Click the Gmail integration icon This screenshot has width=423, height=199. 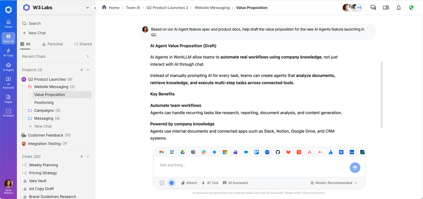point(162,152)
